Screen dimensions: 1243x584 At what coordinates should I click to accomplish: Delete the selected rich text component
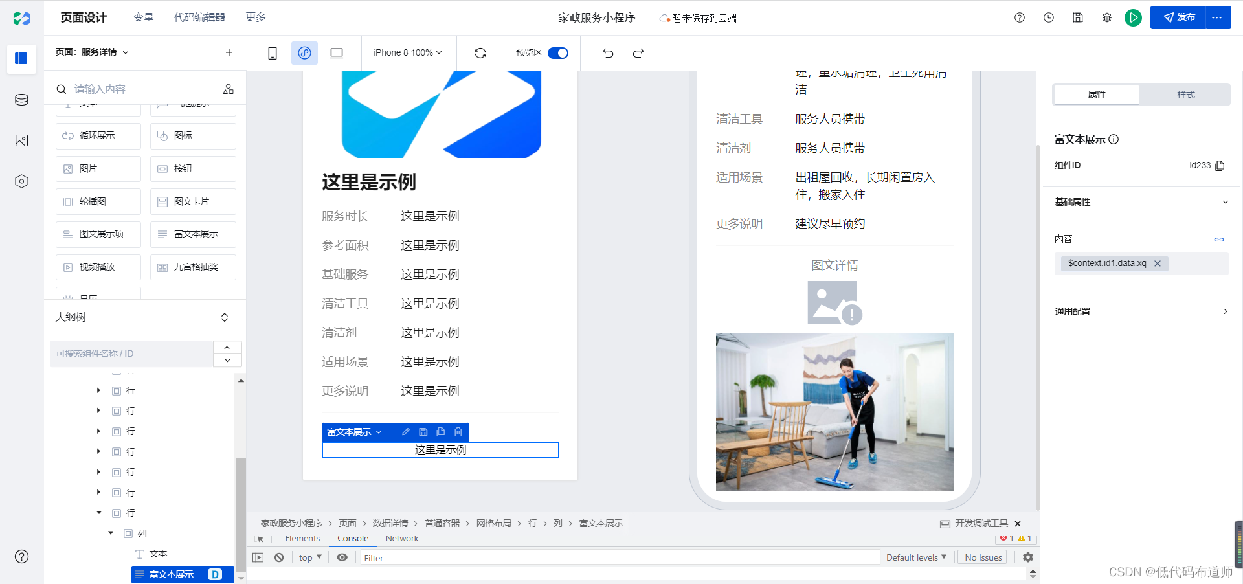(x=458, y=432)
